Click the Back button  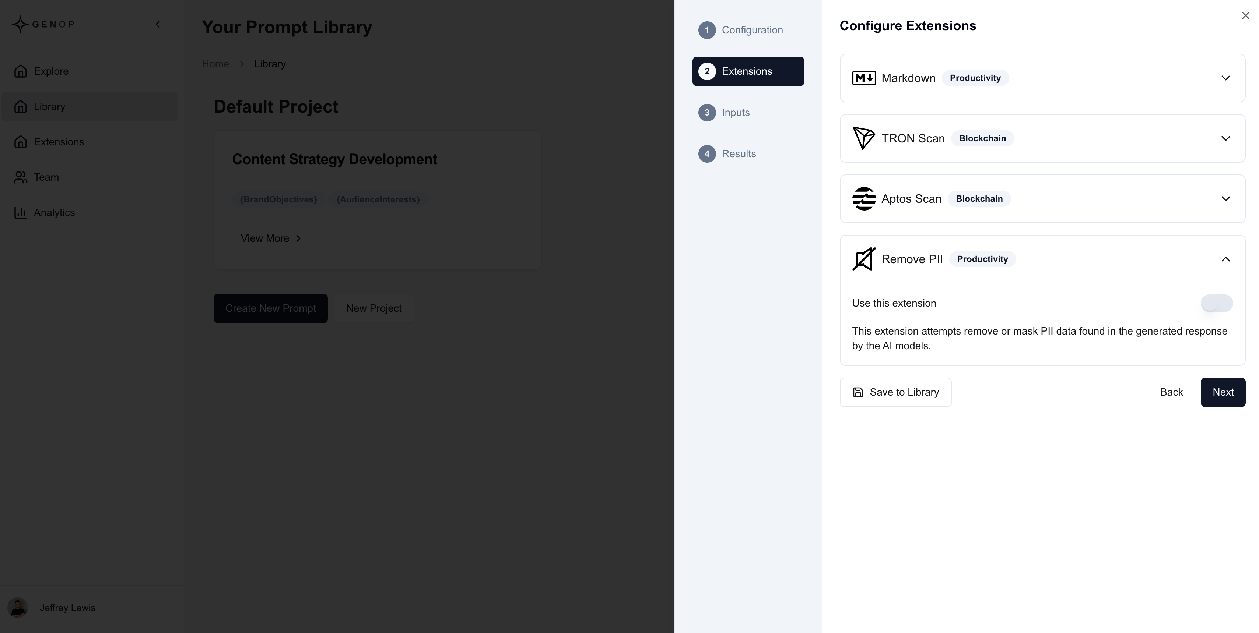click(1171, 392)
